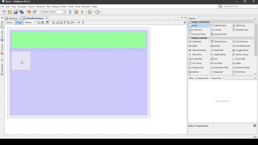Viewport: 258px width, 145px height.
Task: Select the Button palette item
Action: click(x=215, y=46)
